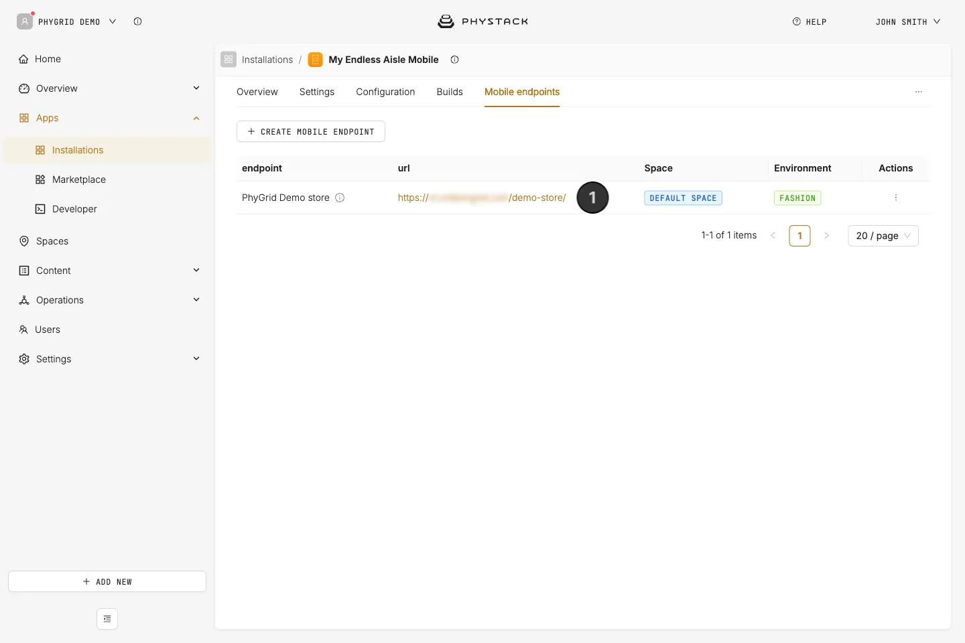Select the Mobile endpoints tab
Image resolution: width=965 pixels, height=643 pixels.
click(x=522, y=92)
